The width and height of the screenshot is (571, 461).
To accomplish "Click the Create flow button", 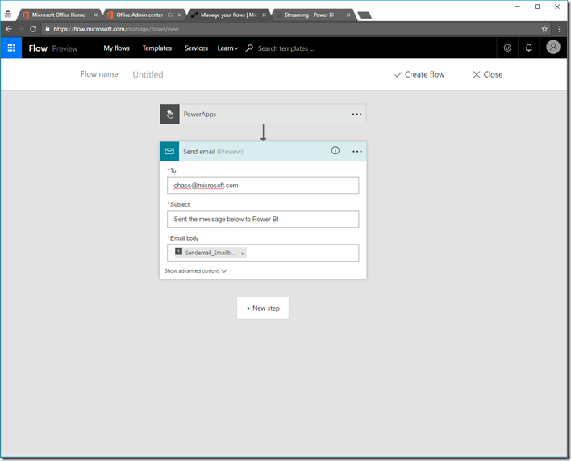I will tap(419, 74).
